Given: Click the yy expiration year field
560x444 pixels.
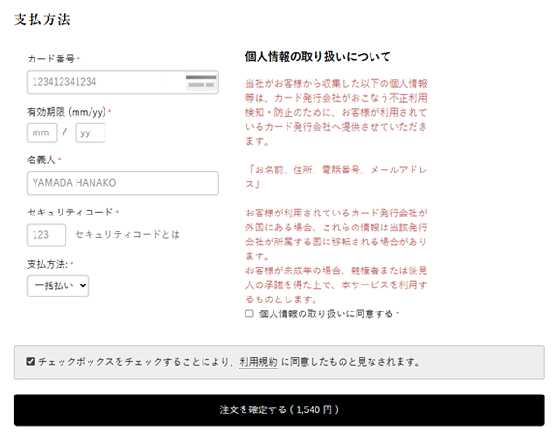Looking at the screenshot, I should (x=90, y=132).
